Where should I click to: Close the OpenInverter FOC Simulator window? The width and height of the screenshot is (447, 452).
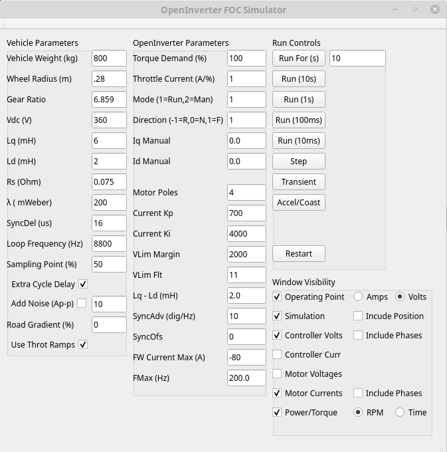(435, 9)
